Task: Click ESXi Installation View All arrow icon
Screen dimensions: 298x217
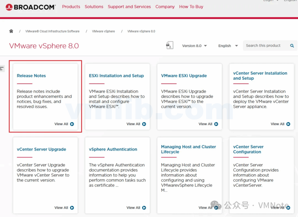Action: pos(144,124)
